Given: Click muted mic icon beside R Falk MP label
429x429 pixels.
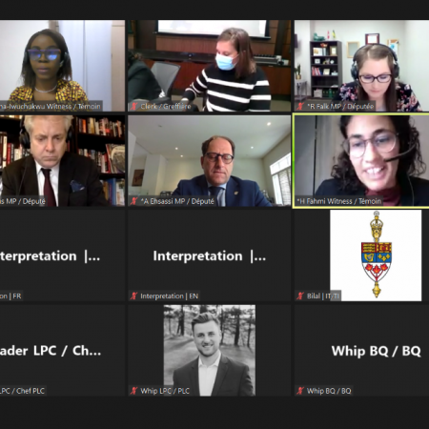Looking at the screenshot, I should tap(300, 106).
